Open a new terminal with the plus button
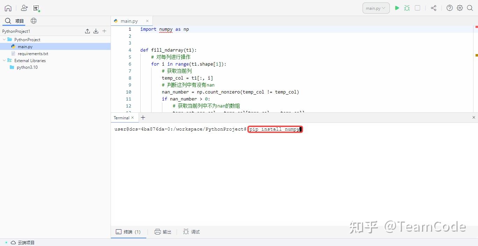This screenshot has width=478, height=246. [142, 118]
